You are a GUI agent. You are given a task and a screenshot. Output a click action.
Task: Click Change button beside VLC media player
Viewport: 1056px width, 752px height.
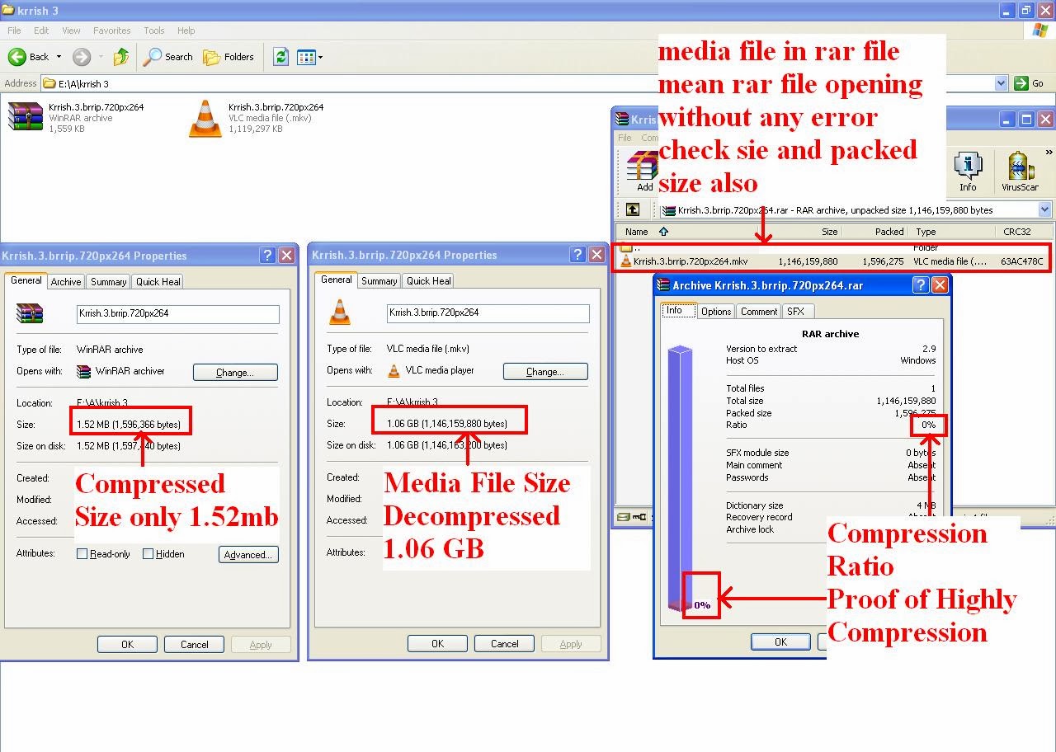point(545,371)
